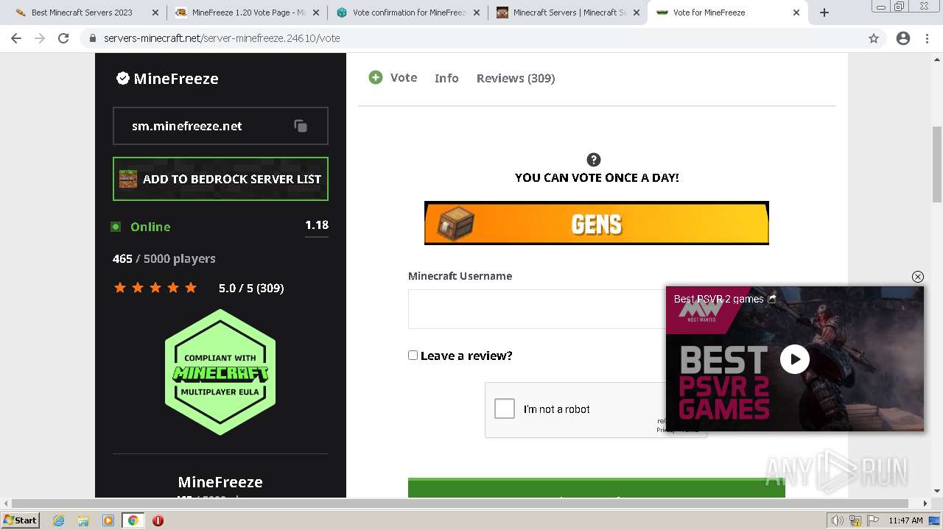Click the question mark help icon
This screenshot has width=943, height=530.
594,160
